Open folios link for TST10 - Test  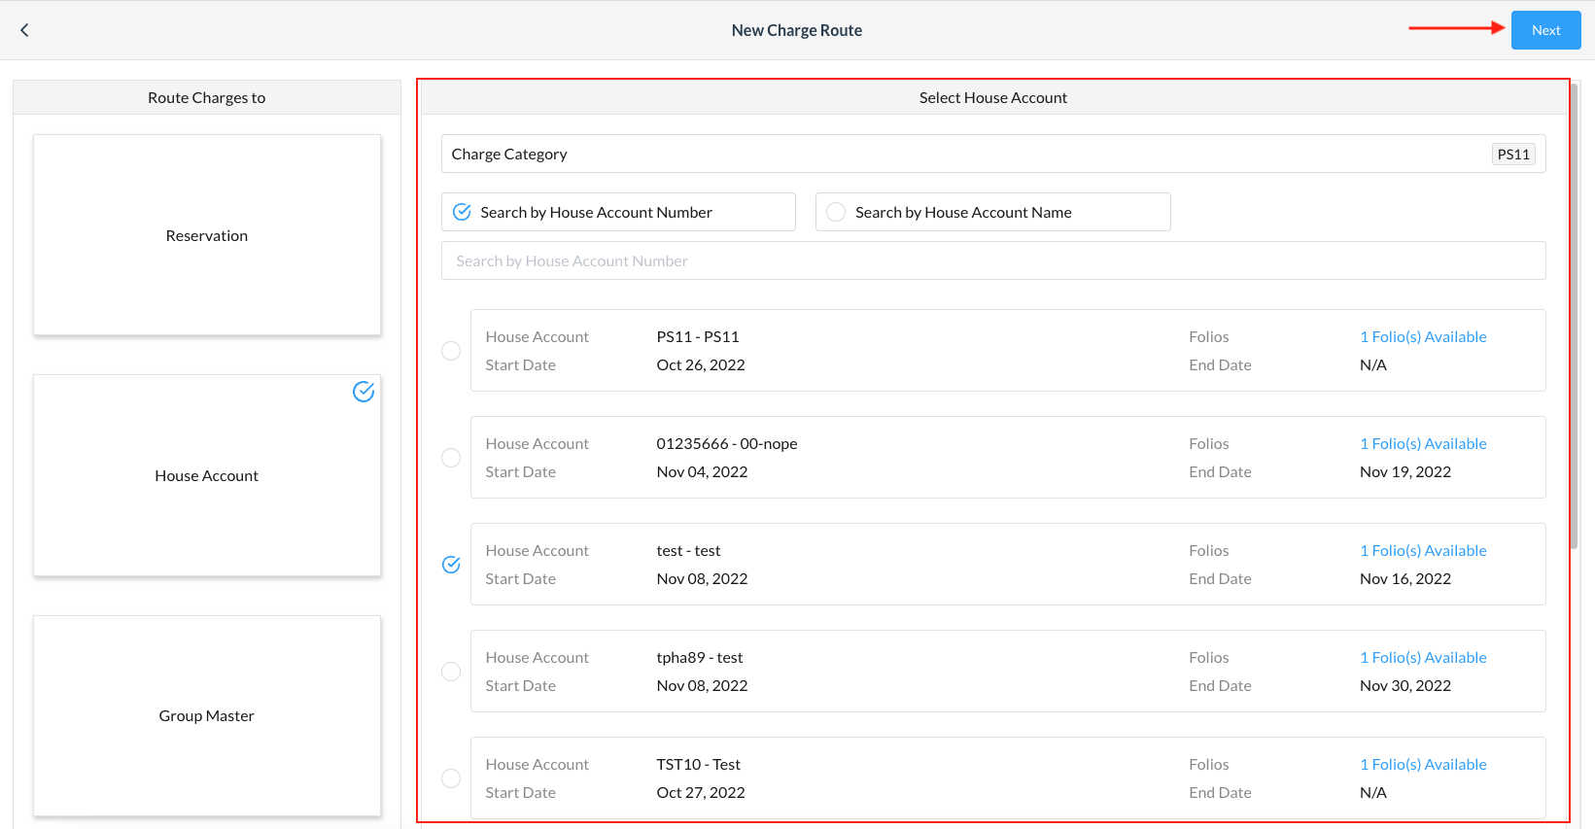(1423, 765)
